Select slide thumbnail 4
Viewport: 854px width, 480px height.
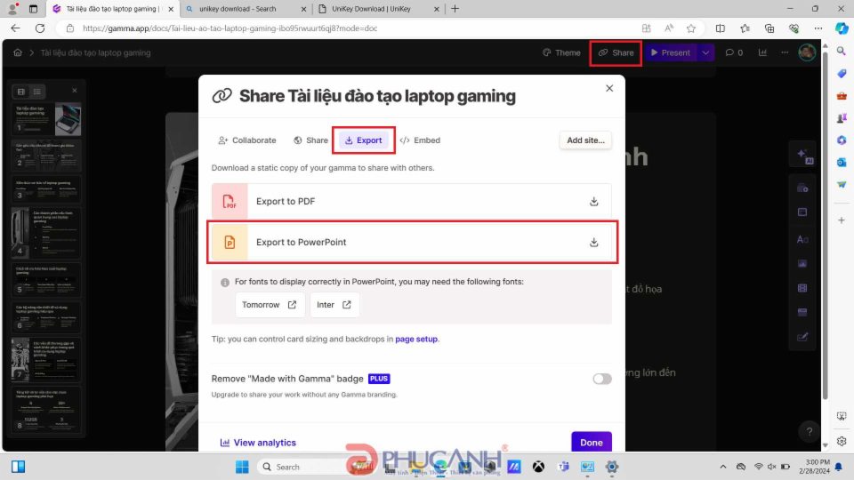[45, 233]
